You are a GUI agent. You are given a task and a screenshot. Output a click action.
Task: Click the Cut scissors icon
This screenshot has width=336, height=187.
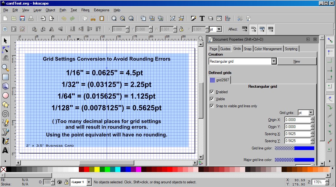93,18
